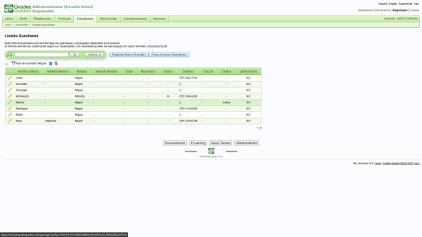
Task: Select the Estudiantes tab
Action: 85,19
